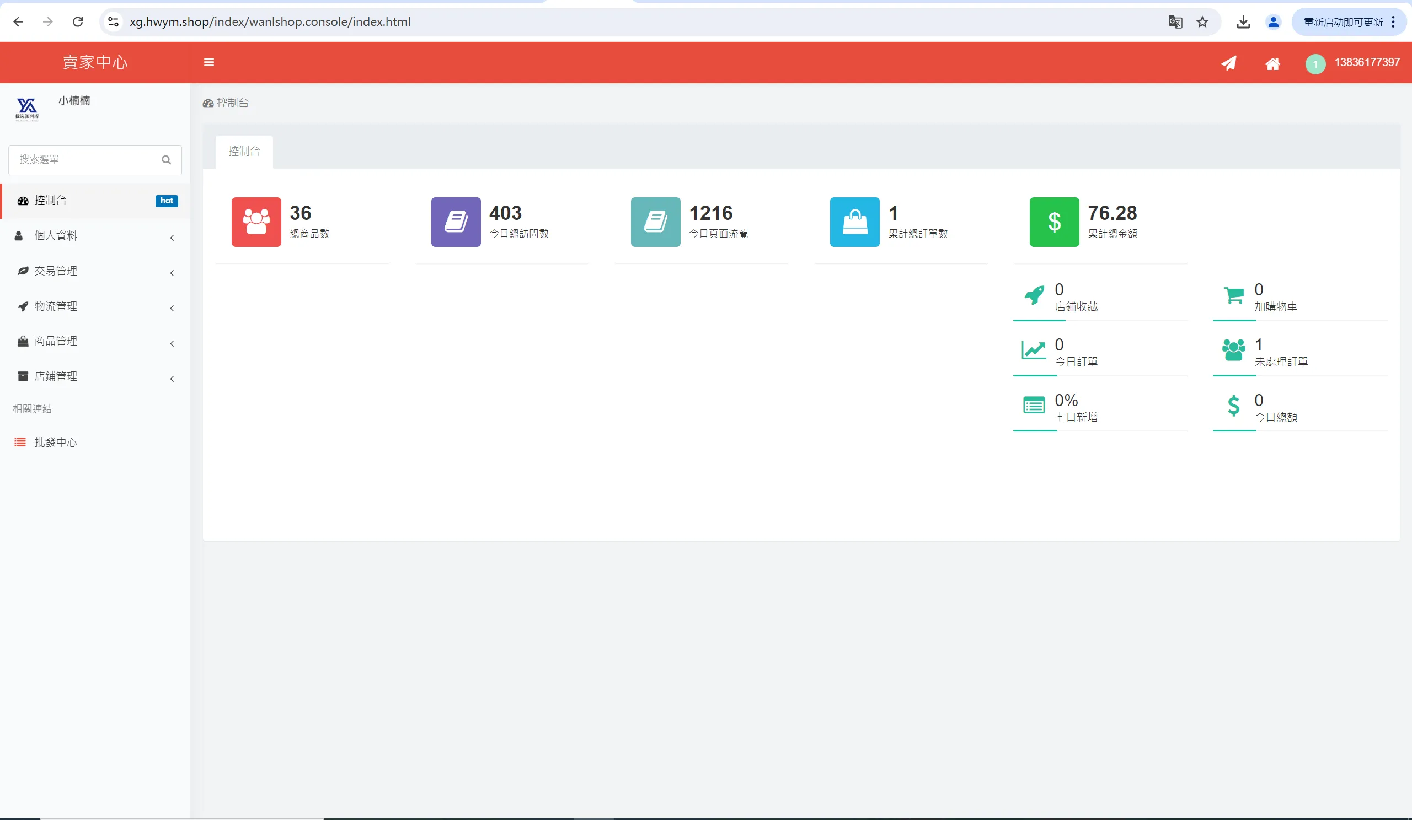The height and width of the screenshot is (820, 1412).
Task: Open the home icon in header
Action: coord(1272,64)
